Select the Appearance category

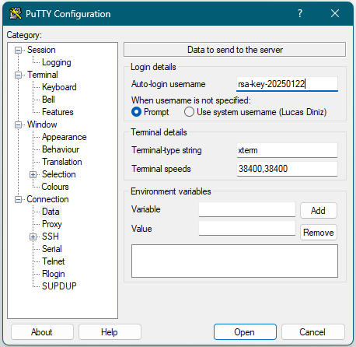tap(65, 137)
